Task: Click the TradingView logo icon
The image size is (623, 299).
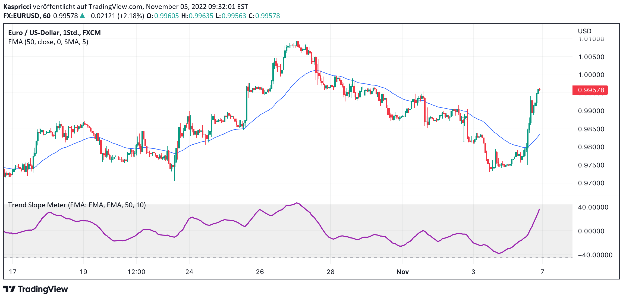Action: [x=10, y=289]
